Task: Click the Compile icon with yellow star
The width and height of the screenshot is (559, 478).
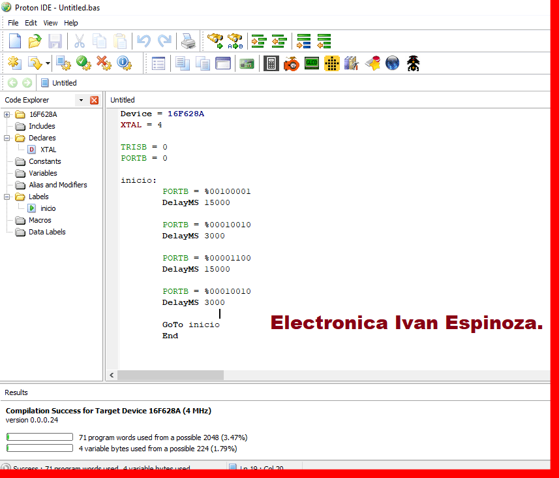Action: click(x=14, y=63)
